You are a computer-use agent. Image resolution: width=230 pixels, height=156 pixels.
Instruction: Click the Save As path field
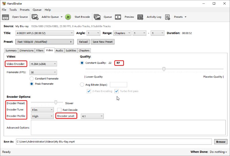point(114,142)
